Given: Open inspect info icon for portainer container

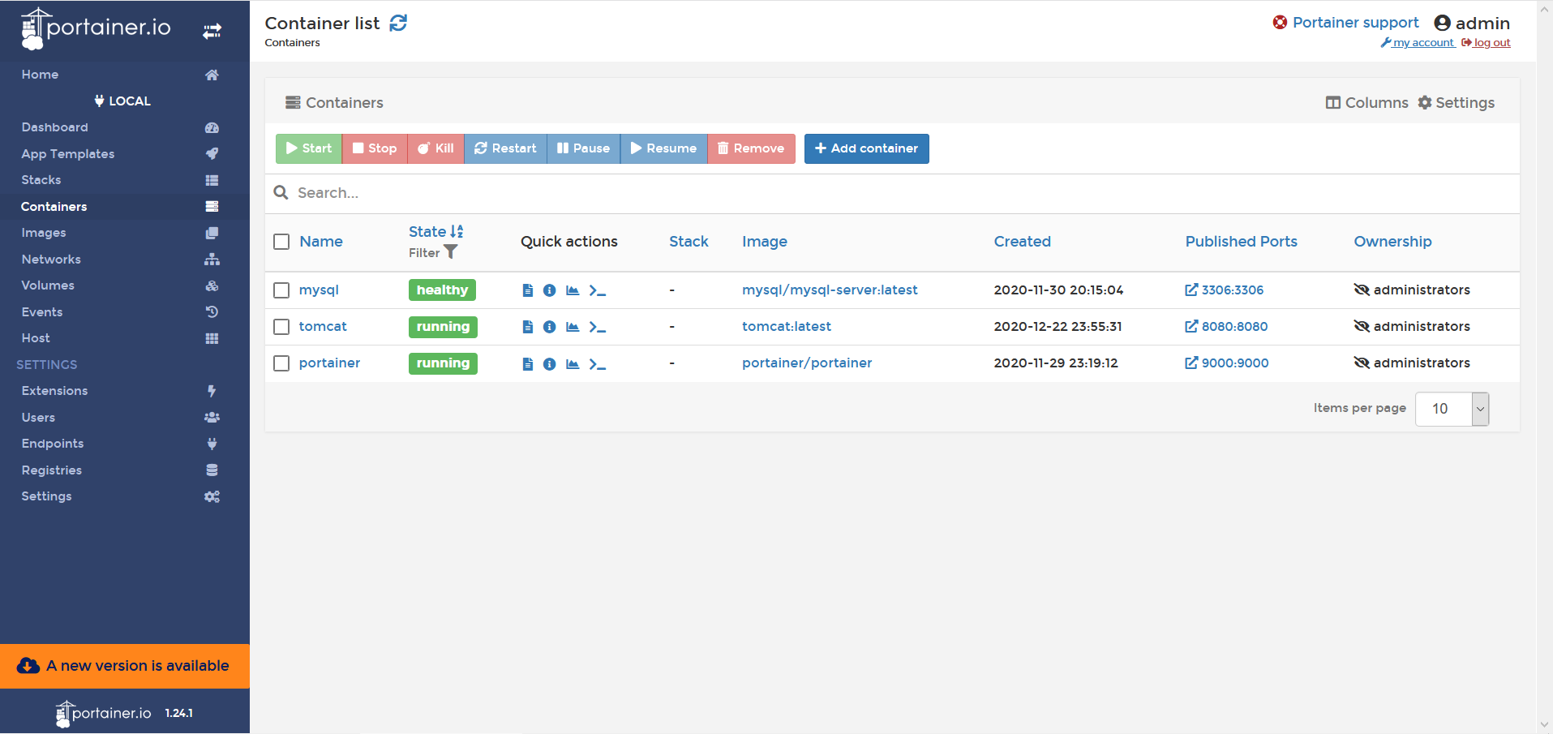Looking at the screenshot, I should click(549, 364).
